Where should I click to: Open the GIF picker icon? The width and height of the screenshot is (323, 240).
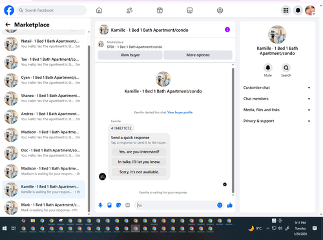(127, 205)
